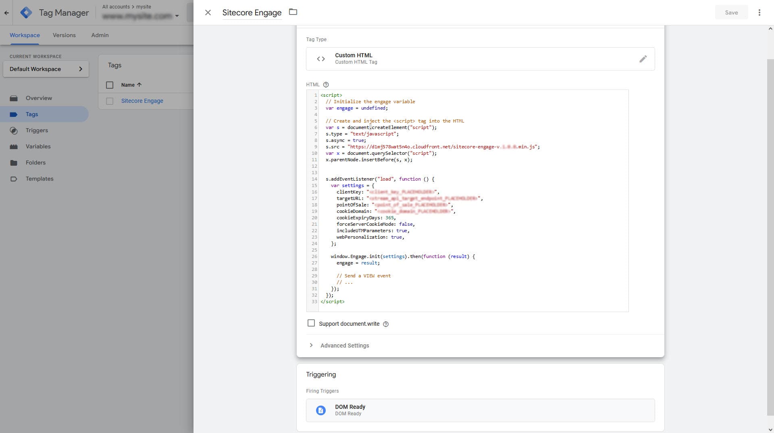Click the Tag Manager logo icon
The image size is (774, 433).
[26, 12]
